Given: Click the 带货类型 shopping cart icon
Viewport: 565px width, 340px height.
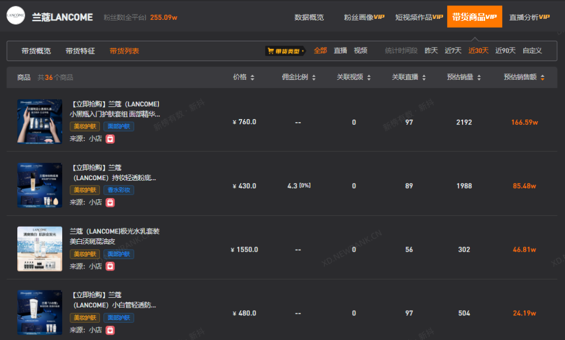Looking at the screenshot, I should [x=270, y=51].
